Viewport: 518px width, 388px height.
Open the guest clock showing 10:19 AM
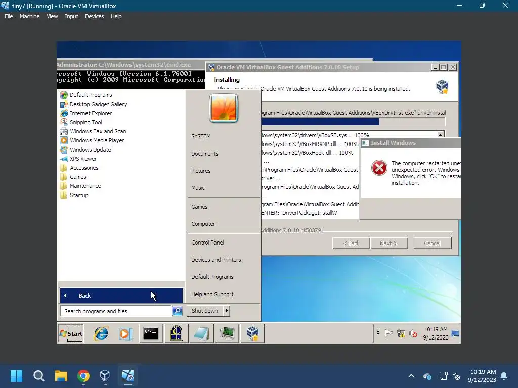pos(436,333)
